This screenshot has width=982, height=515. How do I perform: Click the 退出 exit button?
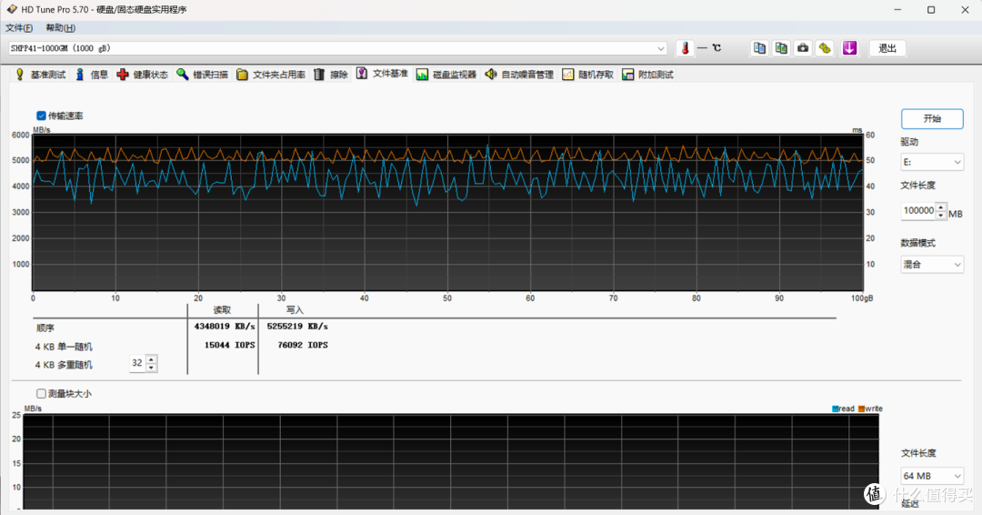pos(887,48)
